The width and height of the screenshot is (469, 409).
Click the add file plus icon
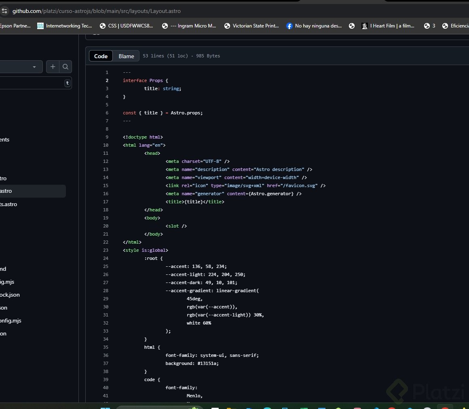pos(53,67)
